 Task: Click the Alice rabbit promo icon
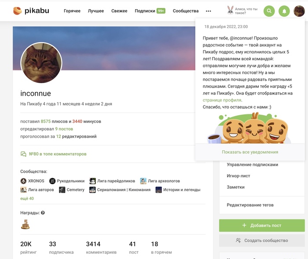(x=230, y=11)
